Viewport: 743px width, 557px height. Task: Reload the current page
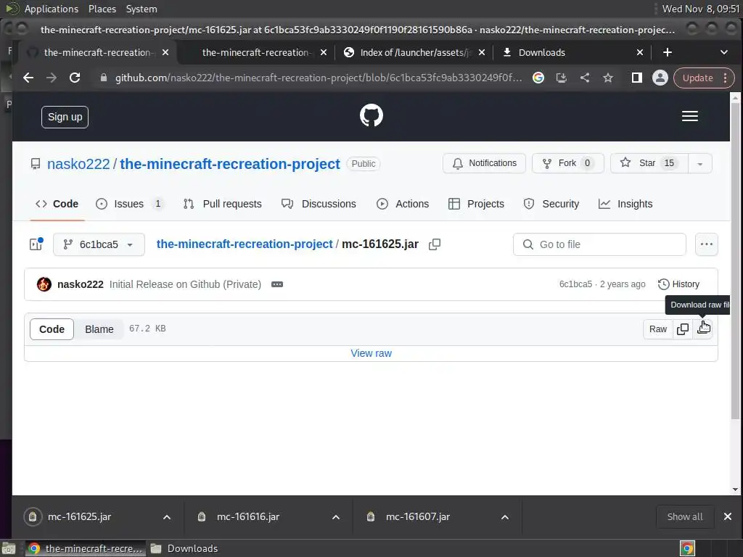point(75,78)
